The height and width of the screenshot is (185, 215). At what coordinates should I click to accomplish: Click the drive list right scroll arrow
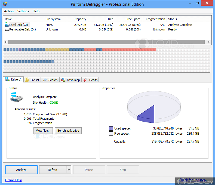(209, 42)
